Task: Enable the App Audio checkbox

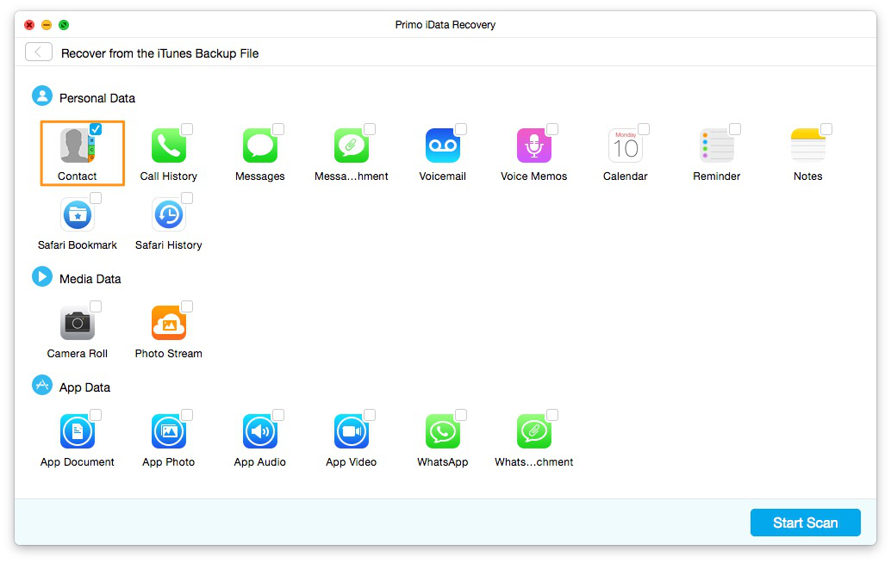Action: (x=278, y=415)
